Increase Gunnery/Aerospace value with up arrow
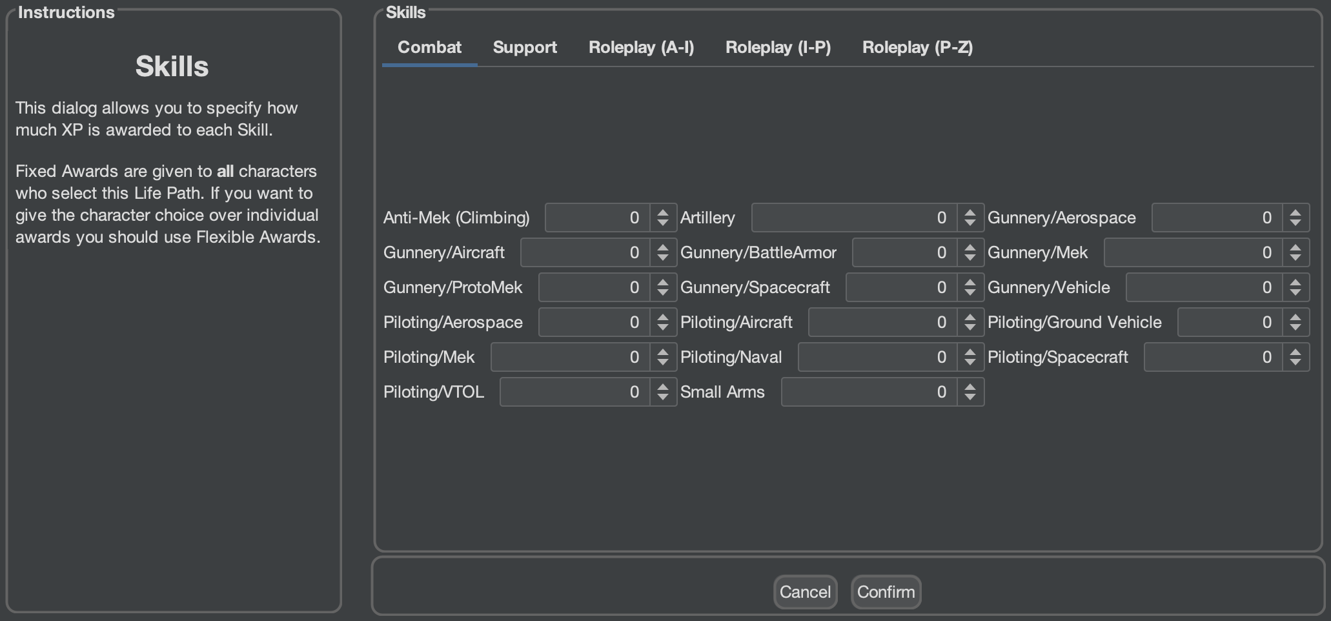The width and height of the screenshot is (1331, 621). coord(1295,212)
